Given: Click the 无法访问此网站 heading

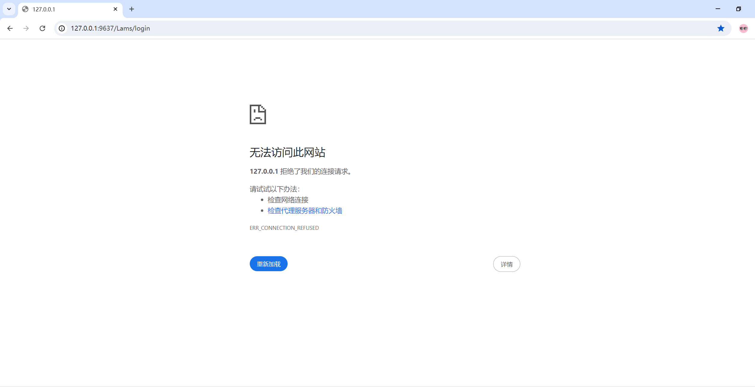Looking at the screenshot, I should pos(287,152).
